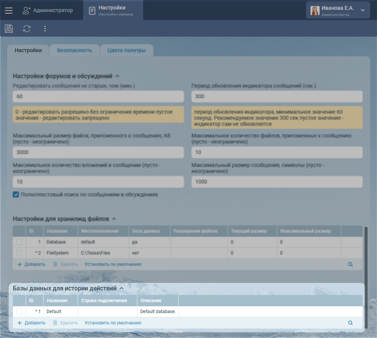Select the Database storage row checkbox
The height and width of the screenshot is (338, 377).
(x=19, y=242)
